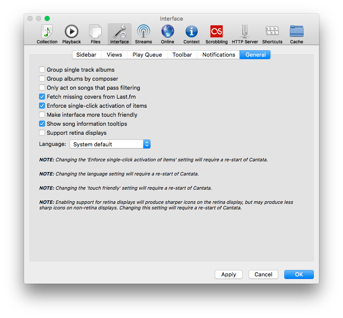343x318 pixels.
Task: Expand the Language System default dropdown
Action: click(110, 144)
